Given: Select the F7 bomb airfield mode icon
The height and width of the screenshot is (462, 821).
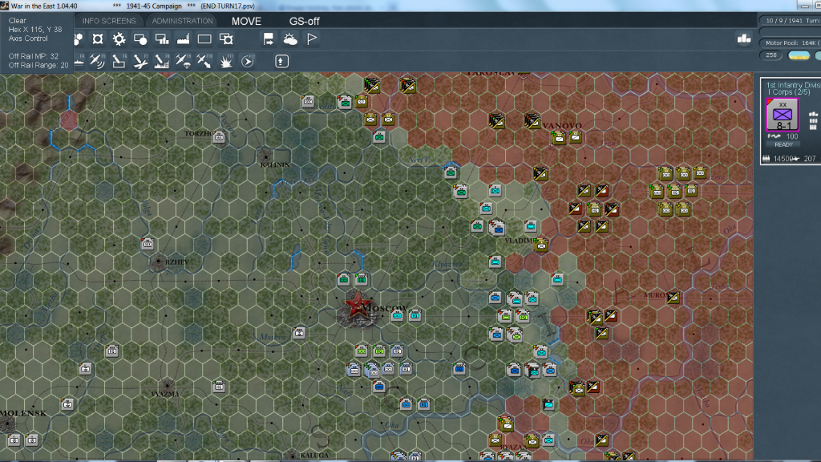Looking at the screenshot, I should 140,60.
